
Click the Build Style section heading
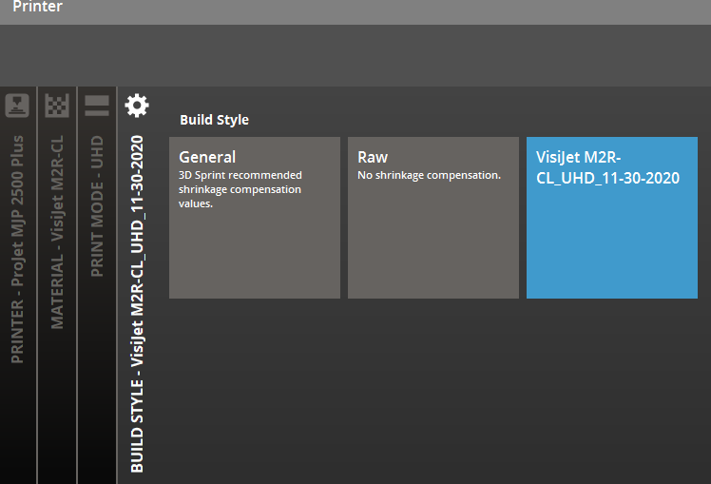pyautogui.click(x=214, y=120)
